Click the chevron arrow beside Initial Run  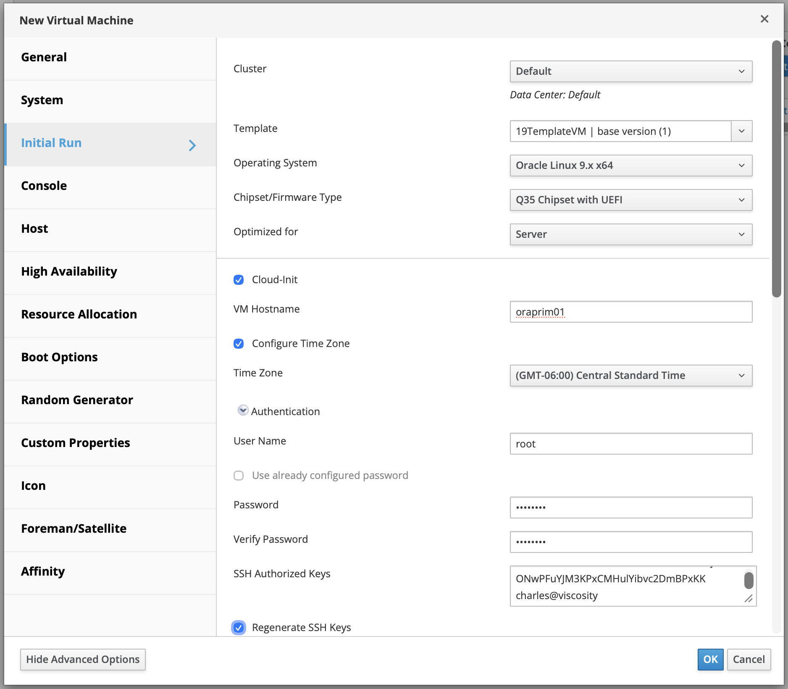[x=192, y=145]
